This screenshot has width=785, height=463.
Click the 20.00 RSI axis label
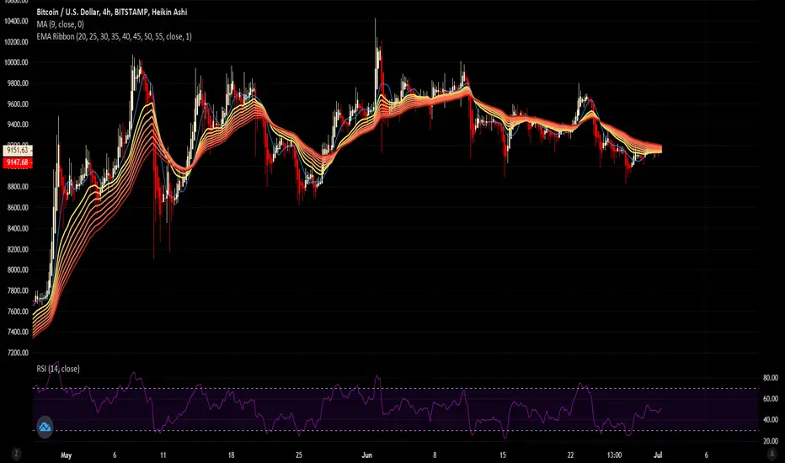point(771,441)
